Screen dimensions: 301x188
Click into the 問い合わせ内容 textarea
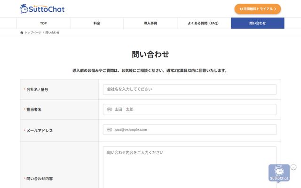190,167
